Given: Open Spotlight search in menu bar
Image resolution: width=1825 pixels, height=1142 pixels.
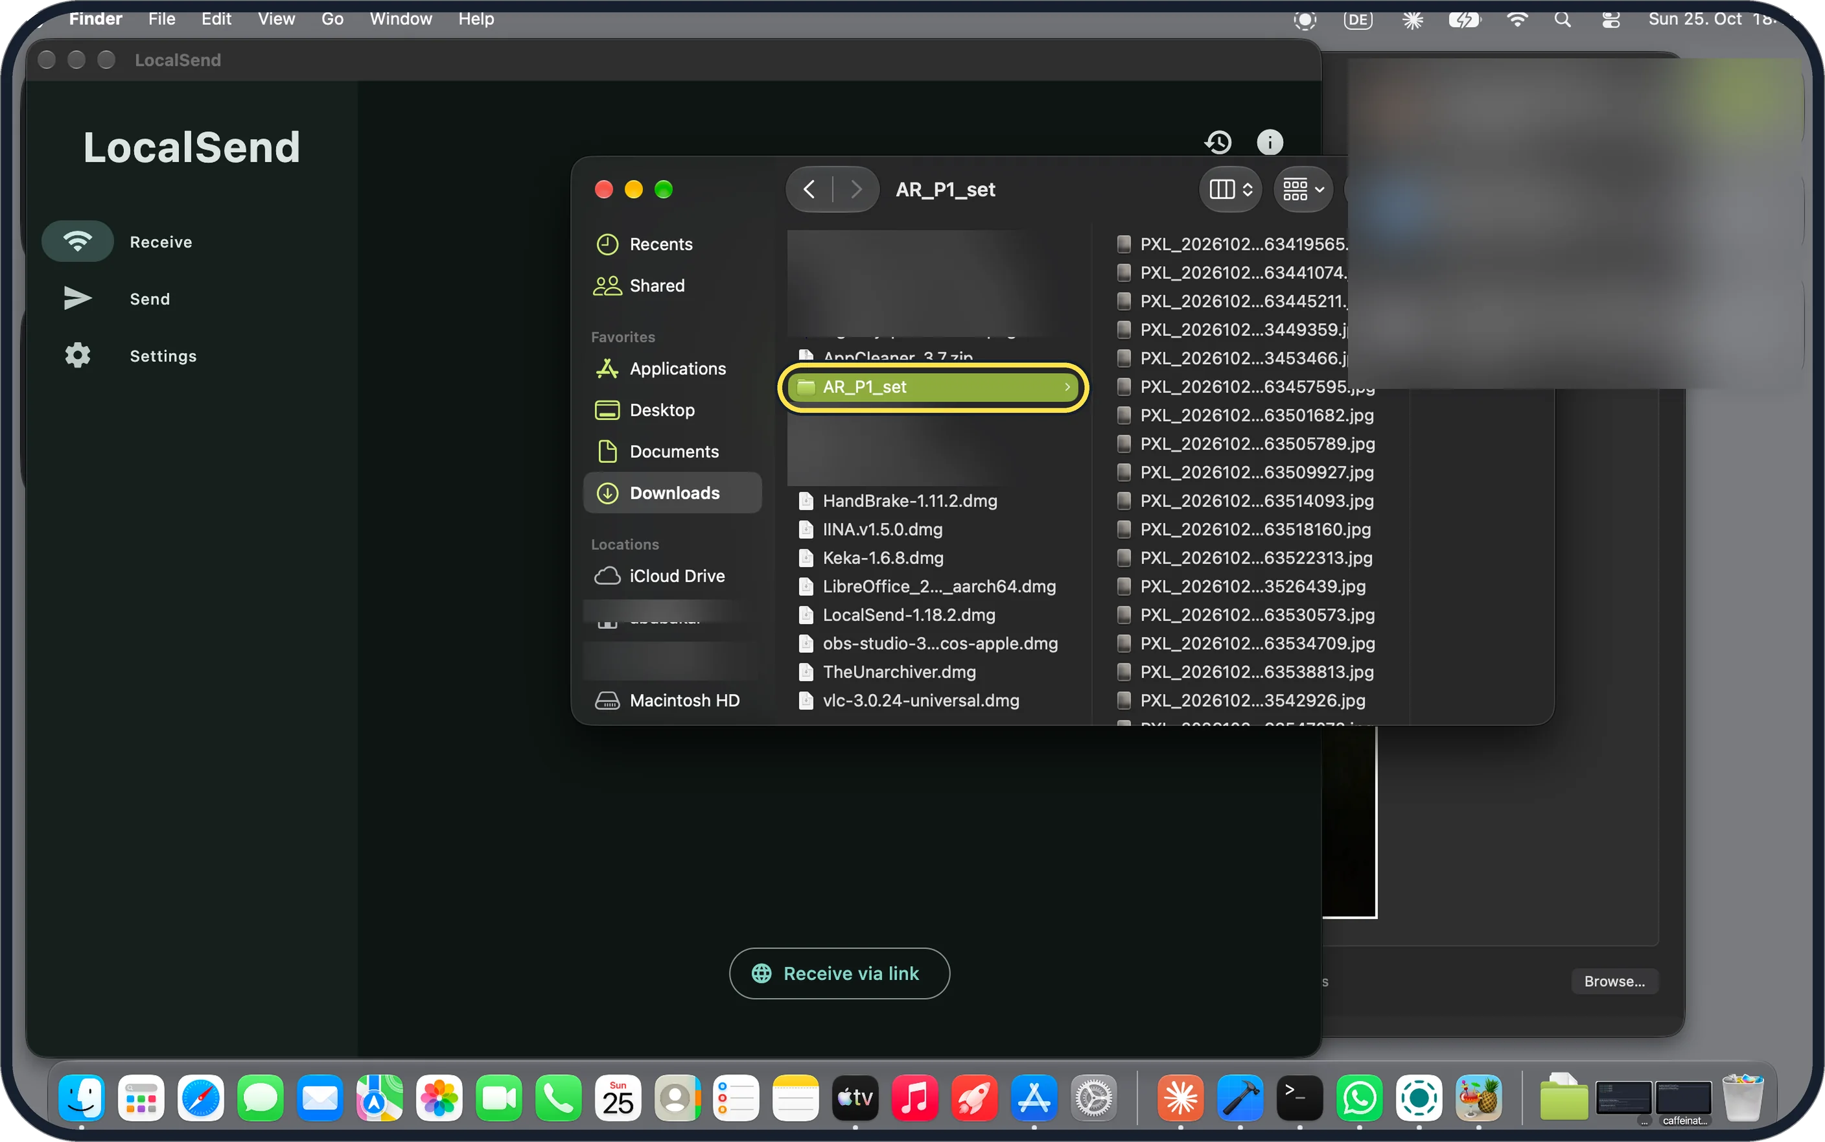Looking at the screenshot, I should pos(1563,19).
